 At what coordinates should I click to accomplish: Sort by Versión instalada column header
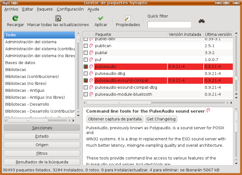186,34
